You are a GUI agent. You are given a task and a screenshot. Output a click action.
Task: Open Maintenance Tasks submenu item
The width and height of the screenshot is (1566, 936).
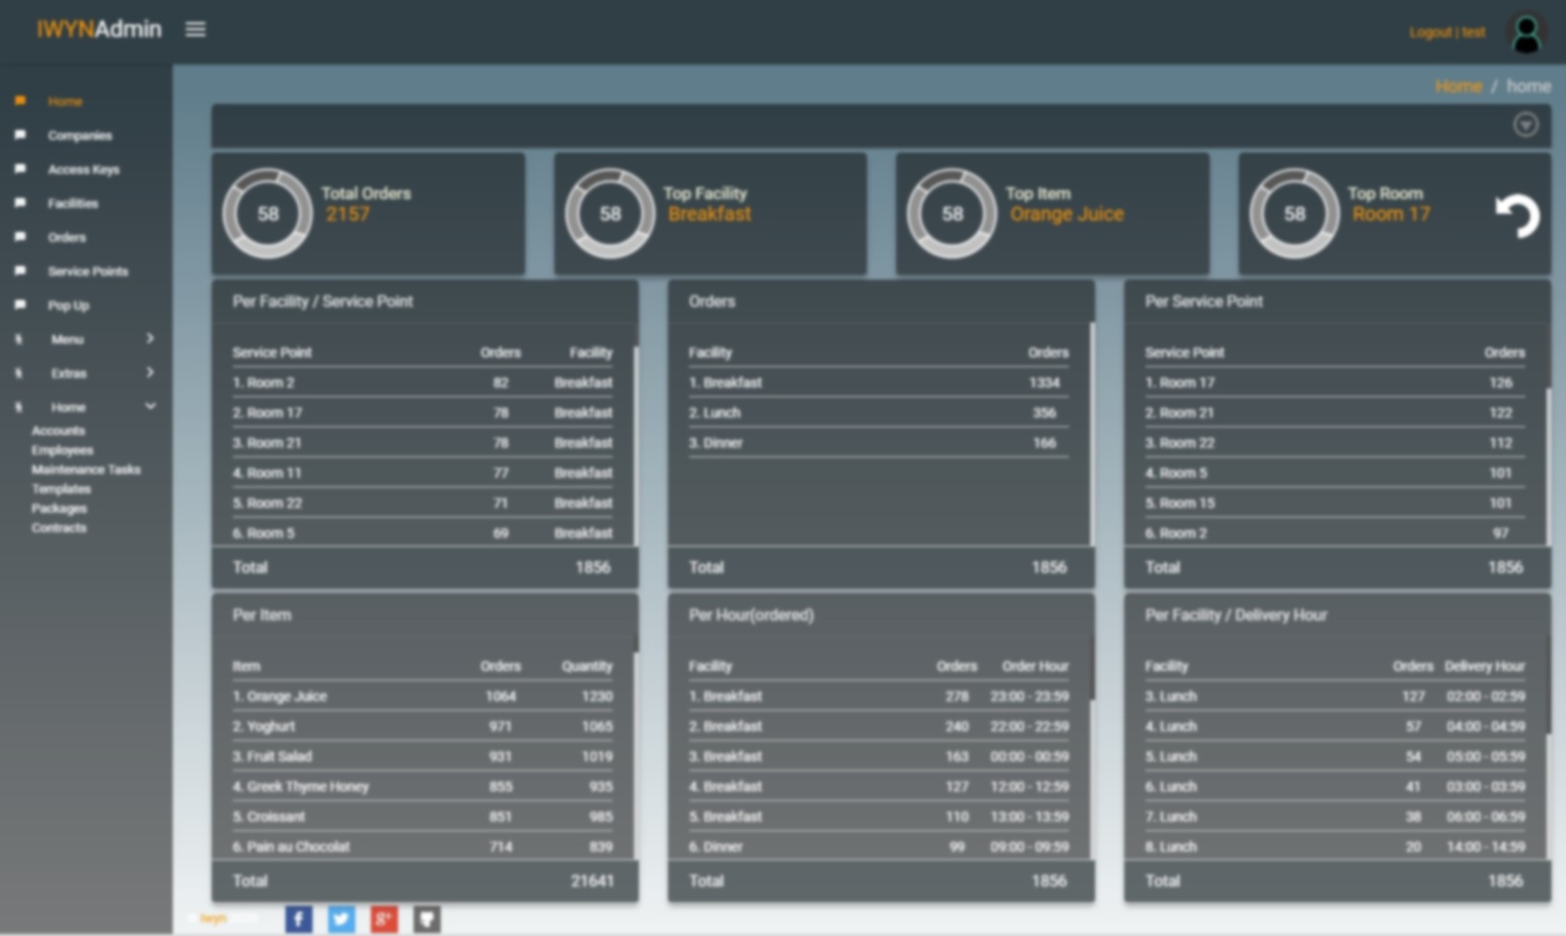(85, 470)
